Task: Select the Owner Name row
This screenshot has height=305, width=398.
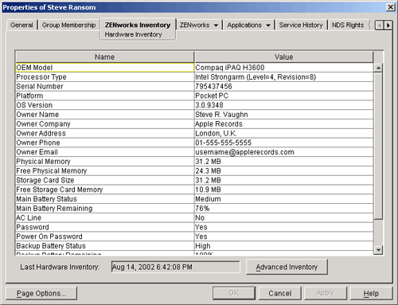Action: pyautogui.click(x=104, y=115)
